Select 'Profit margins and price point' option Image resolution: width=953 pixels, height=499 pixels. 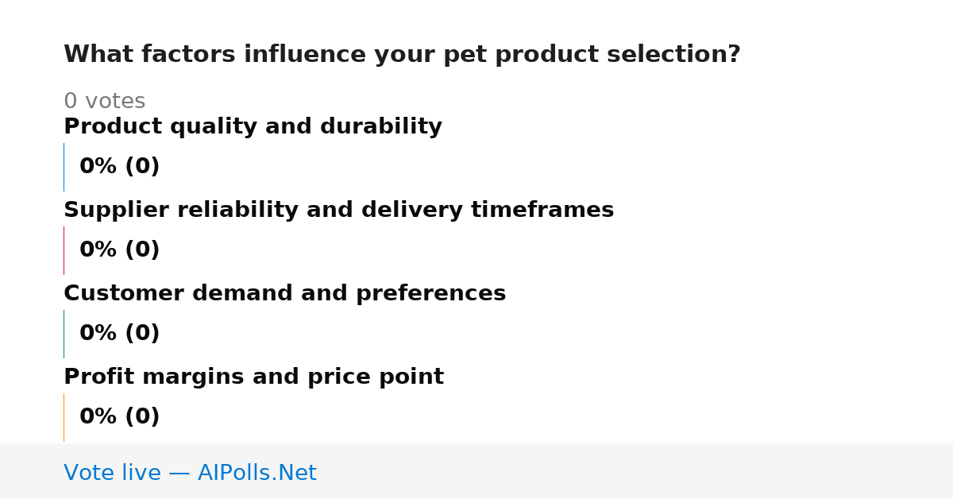pyautogui.click(x=253, y=377)
